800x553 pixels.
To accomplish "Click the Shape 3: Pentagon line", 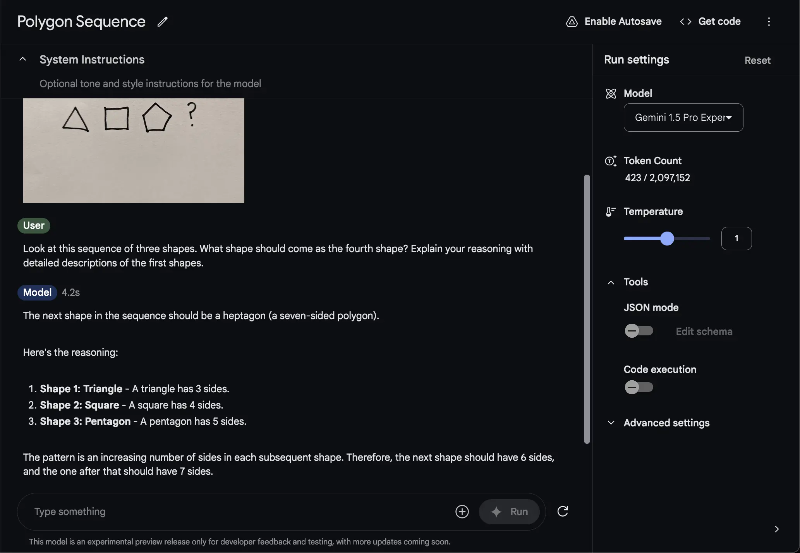I will (x=143, y=421).
